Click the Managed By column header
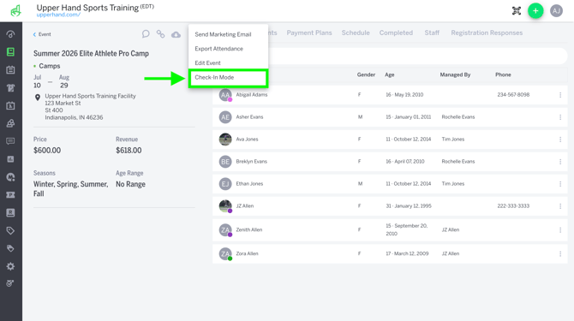 pos(455,74)
